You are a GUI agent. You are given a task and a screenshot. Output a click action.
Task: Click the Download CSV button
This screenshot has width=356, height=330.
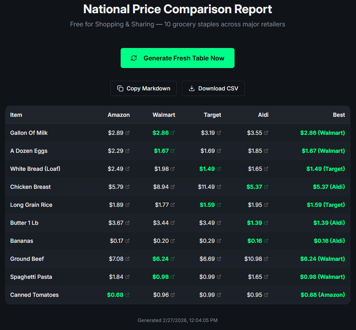(x=213, y=88)
